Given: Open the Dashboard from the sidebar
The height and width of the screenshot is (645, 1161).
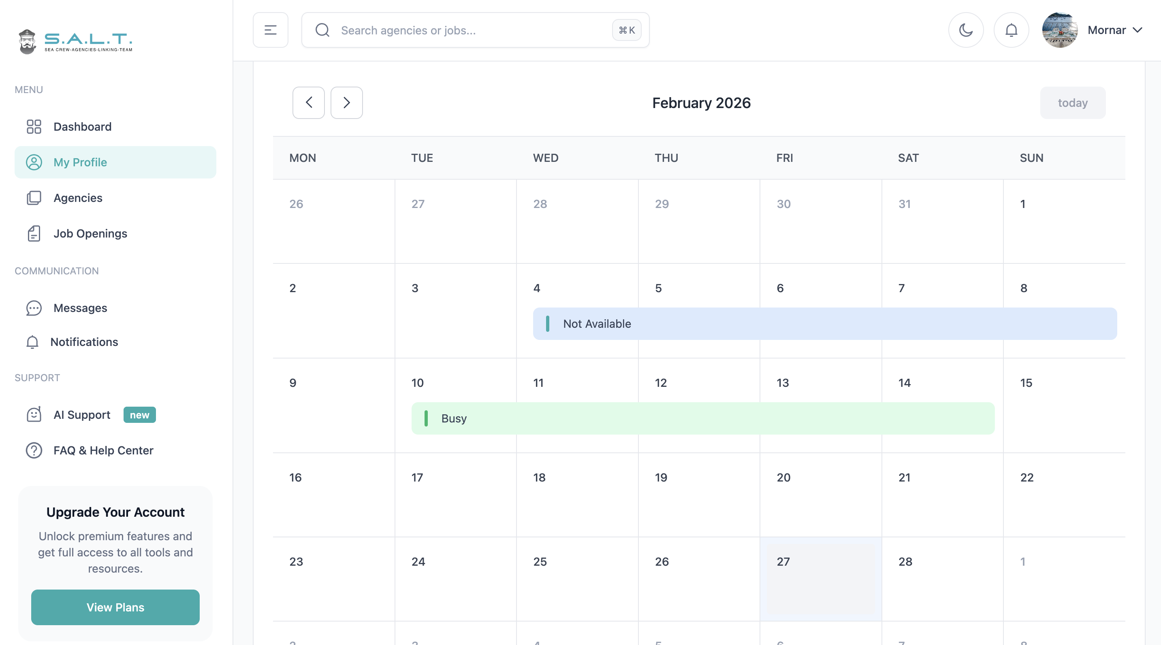Looking at the screenshot, I should (82, 127).
